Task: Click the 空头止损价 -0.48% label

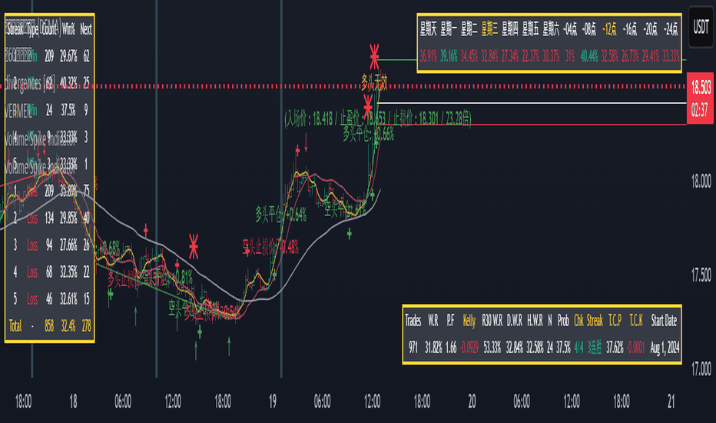Action: pyautogui.click(x=270, y=247)
